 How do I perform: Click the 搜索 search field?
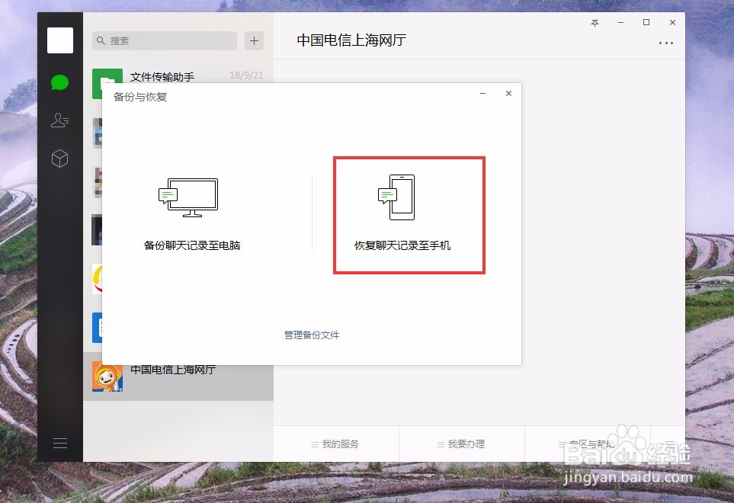pos(164,39)
